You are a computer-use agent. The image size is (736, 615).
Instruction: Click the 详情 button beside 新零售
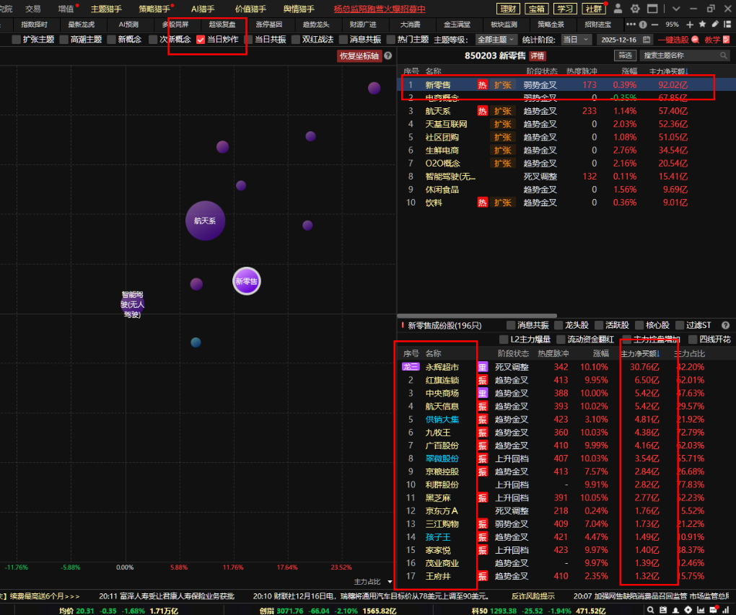point(538,56)
